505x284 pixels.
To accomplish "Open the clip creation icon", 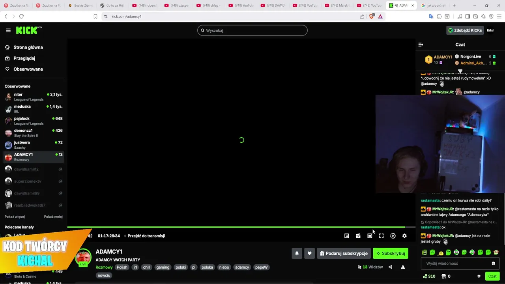I will (358, 236).
